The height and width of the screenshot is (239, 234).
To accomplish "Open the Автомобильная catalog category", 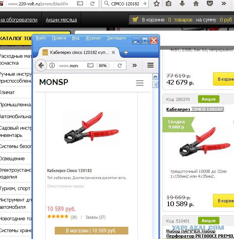I will pyautogui.click(x=16, y=117).
